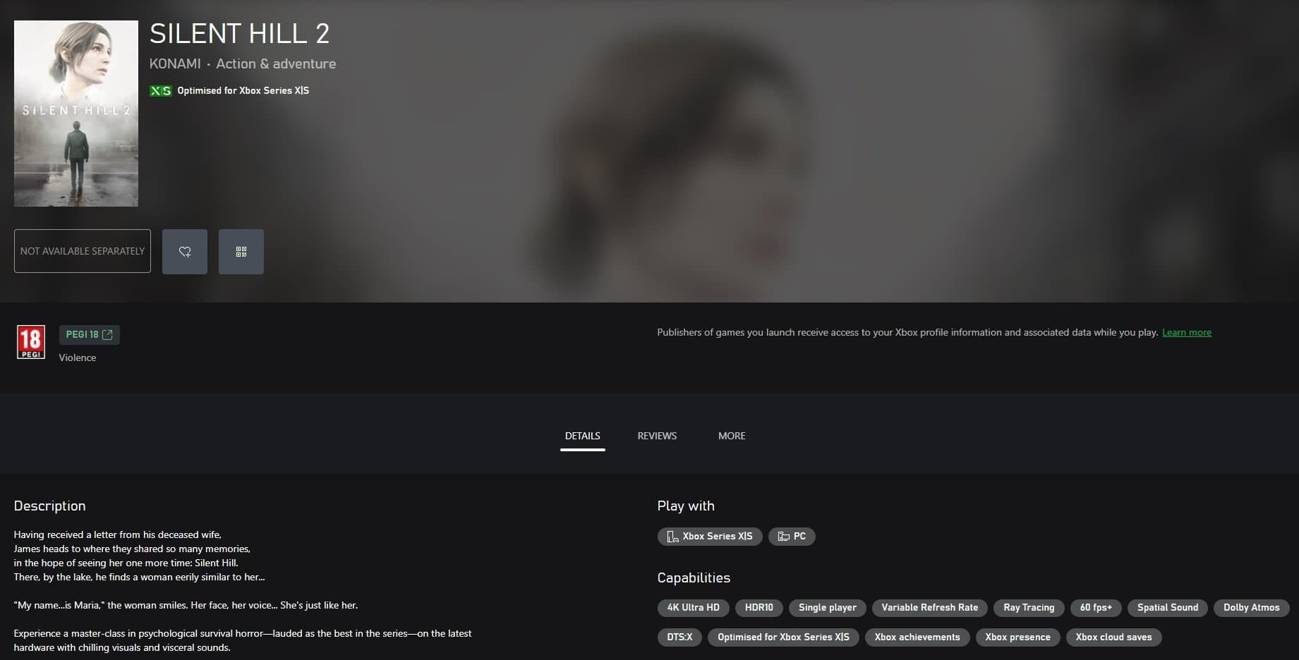1299x660 pixels.
Task: Click the Single player capability tag
Action: (828, 608)
